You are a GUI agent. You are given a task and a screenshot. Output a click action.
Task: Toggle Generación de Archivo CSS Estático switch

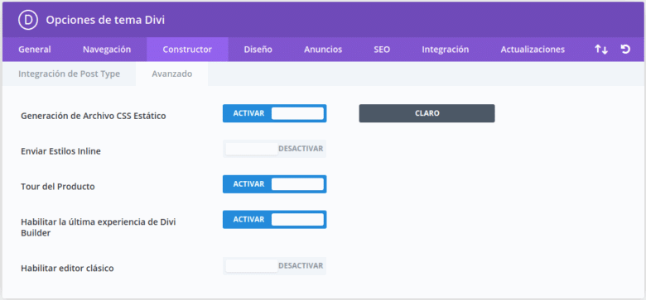tap(274, 113)
